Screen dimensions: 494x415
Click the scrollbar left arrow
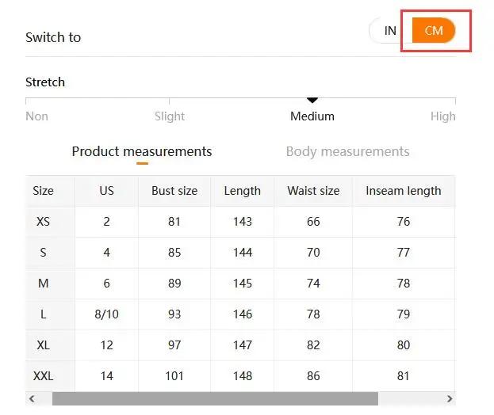[x=32, y=399]
